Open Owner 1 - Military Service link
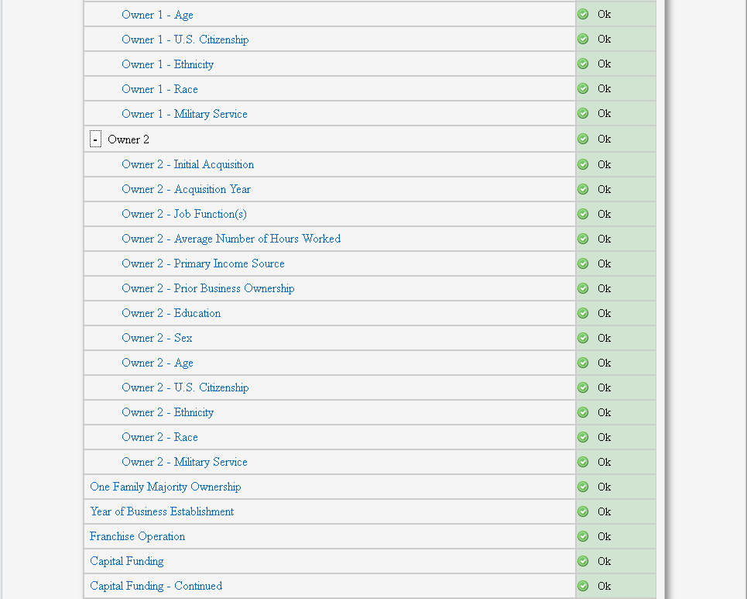This screenshot has width=747, height=599. [184, 114]
